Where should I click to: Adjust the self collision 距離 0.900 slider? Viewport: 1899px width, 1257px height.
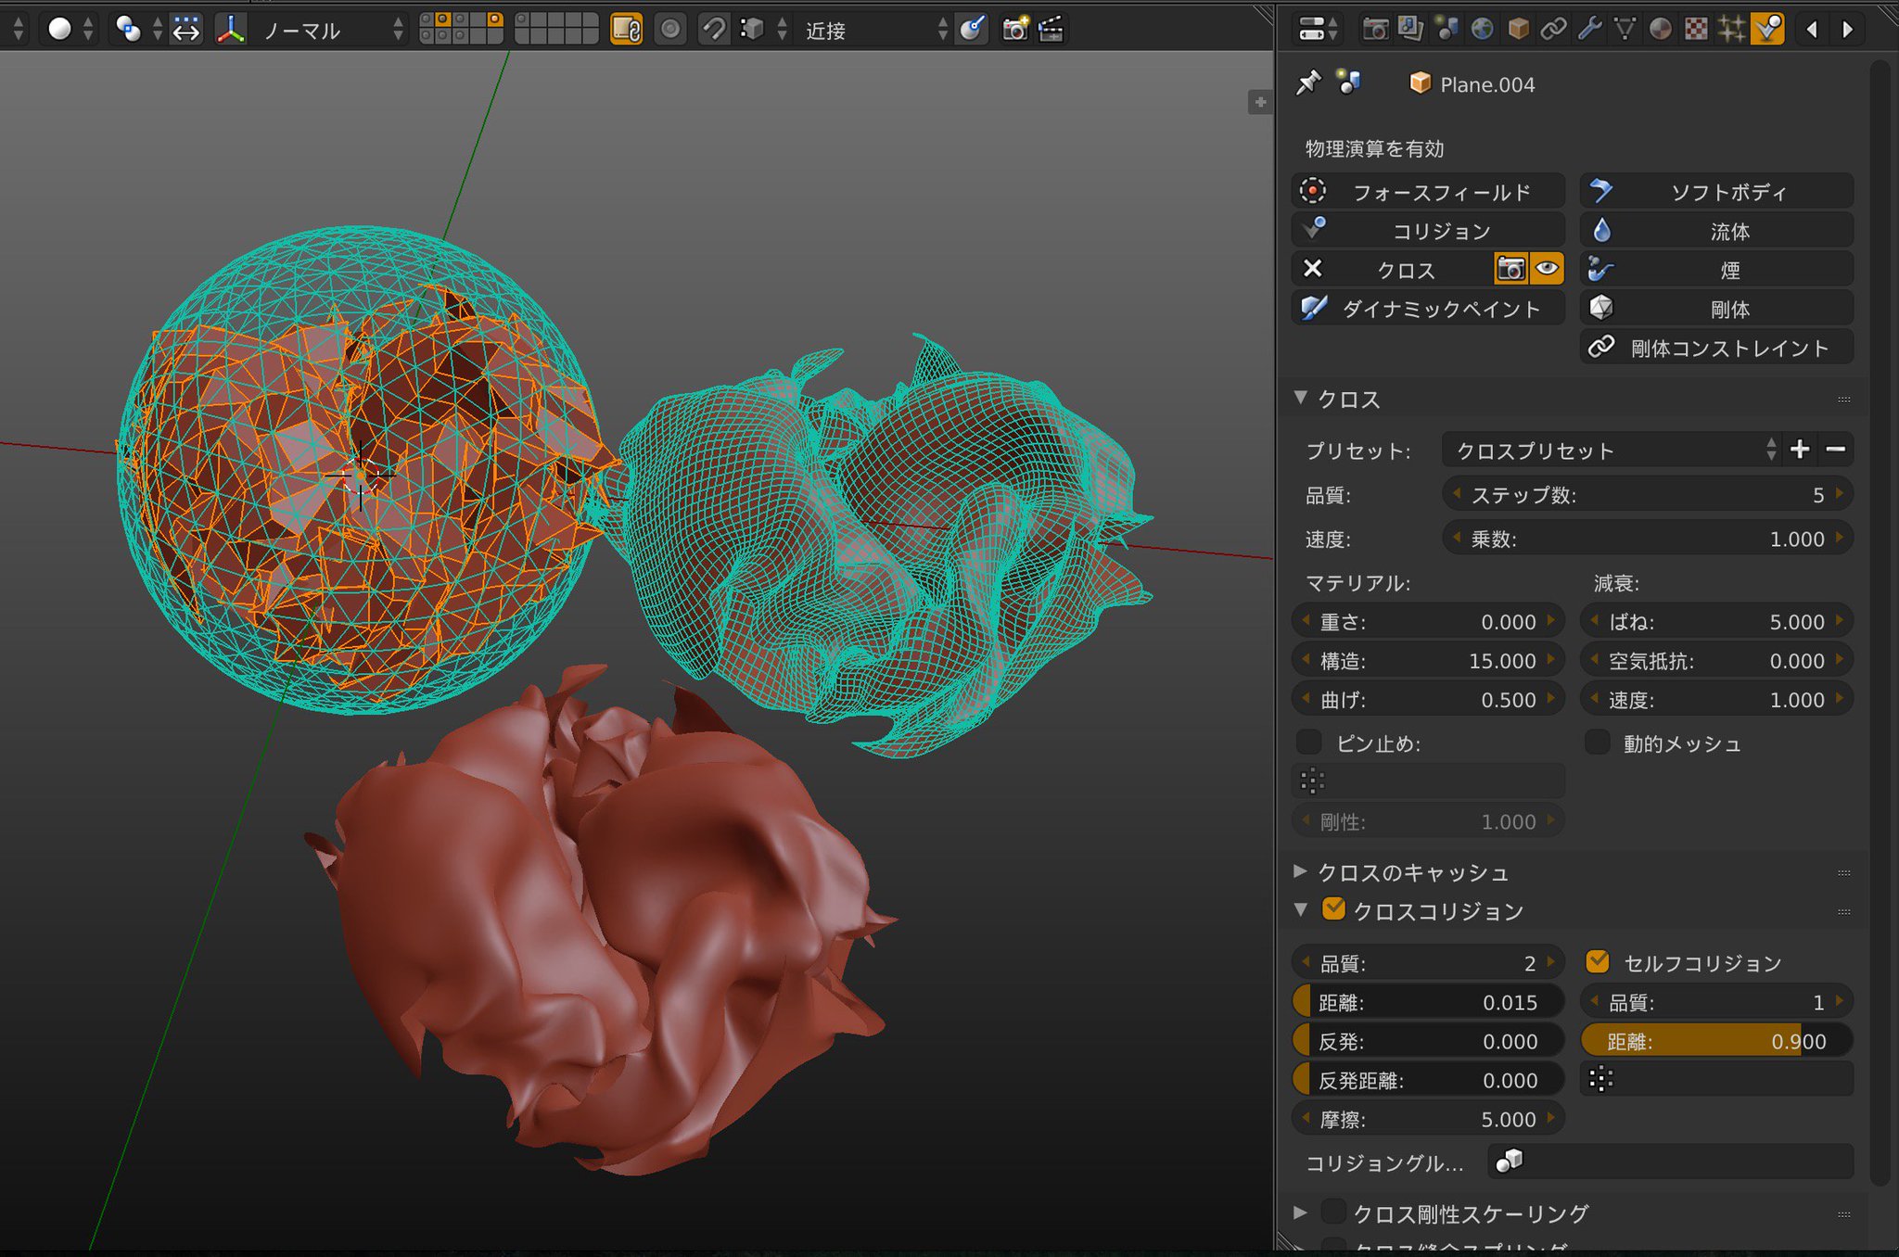[x=1716, y=1041]
